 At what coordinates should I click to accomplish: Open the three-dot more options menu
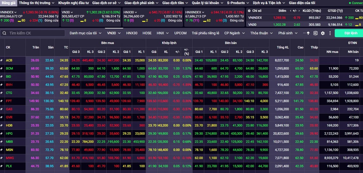click(x=304, y=33)
